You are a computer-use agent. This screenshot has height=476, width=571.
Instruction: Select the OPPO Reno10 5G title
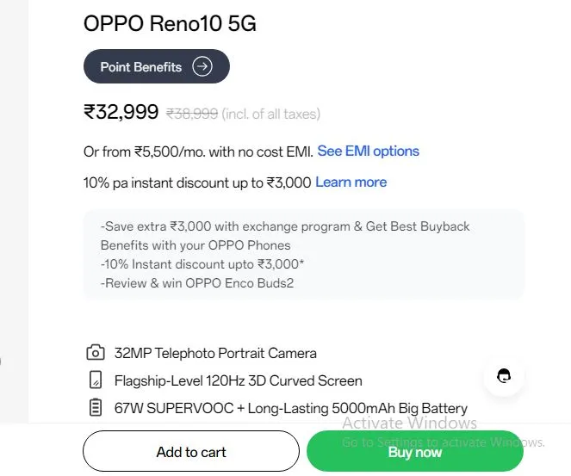pos(170,23)
